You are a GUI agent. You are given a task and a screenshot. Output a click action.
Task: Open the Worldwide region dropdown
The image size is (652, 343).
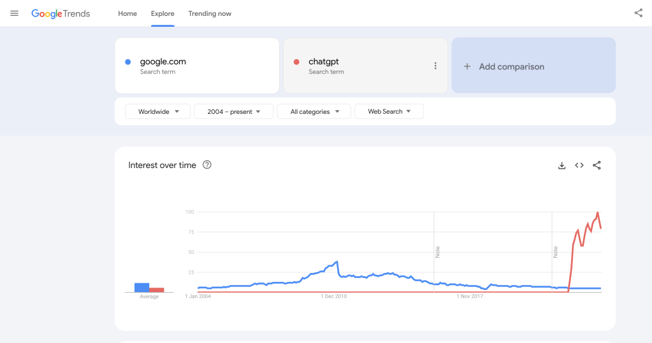[157, 111]
